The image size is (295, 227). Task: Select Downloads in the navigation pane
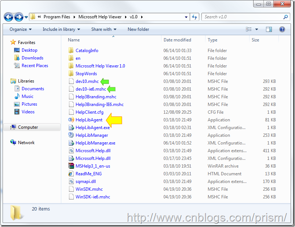(32, 58)
